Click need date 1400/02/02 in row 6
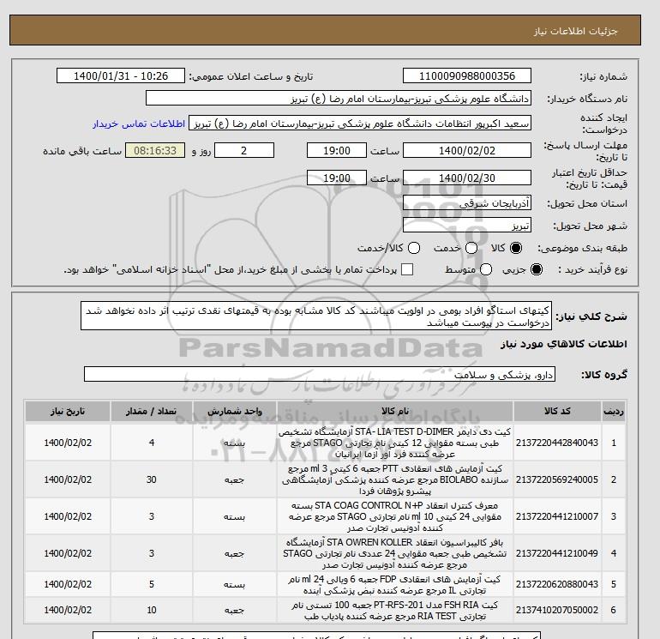Screen dimensions: 660x639 [x=68, y=610]
